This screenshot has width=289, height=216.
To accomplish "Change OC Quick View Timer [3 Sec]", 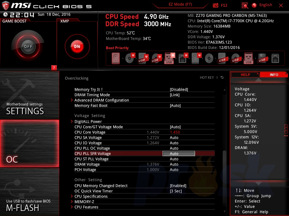I will point(176,191).
